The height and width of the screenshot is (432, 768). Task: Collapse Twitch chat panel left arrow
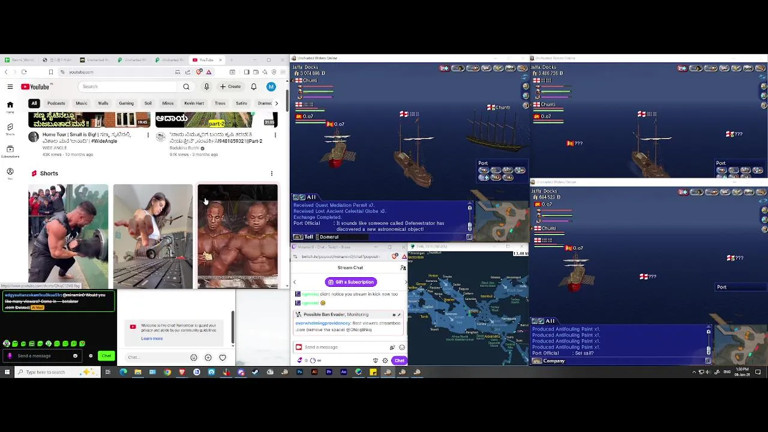295,282
